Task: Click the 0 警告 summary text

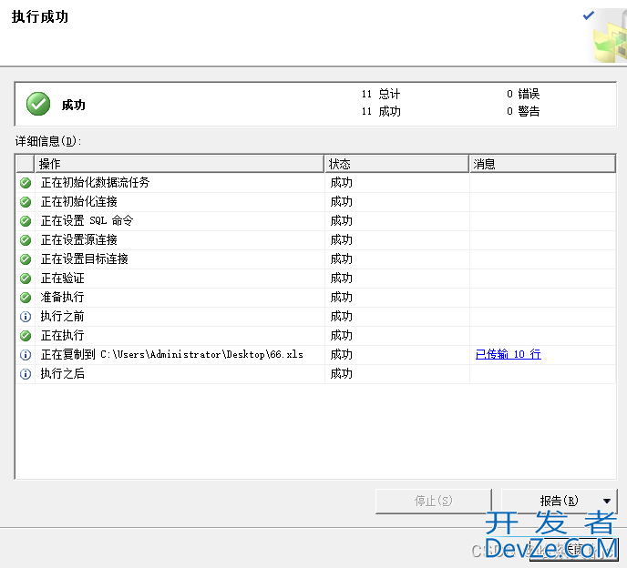Action: coord(523,111)
